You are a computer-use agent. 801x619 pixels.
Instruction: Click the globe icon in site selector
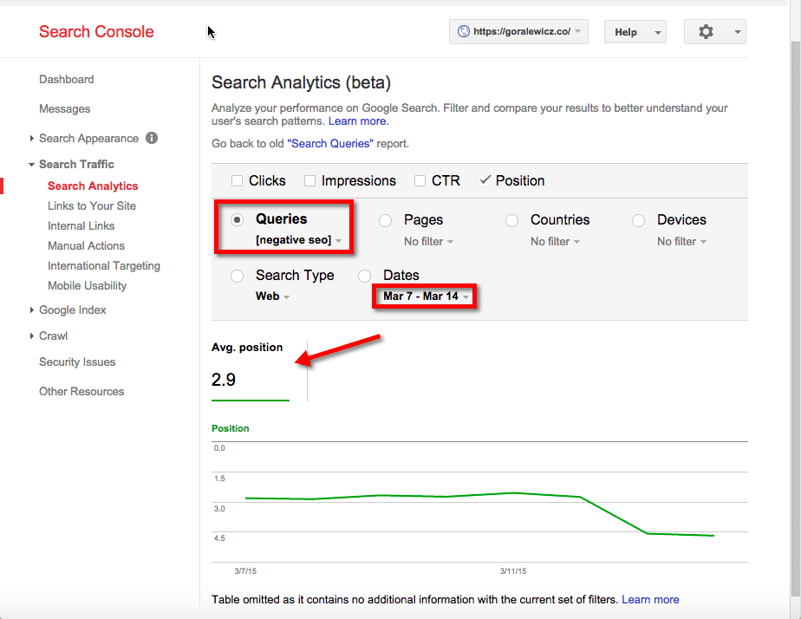tap(463, 32)
